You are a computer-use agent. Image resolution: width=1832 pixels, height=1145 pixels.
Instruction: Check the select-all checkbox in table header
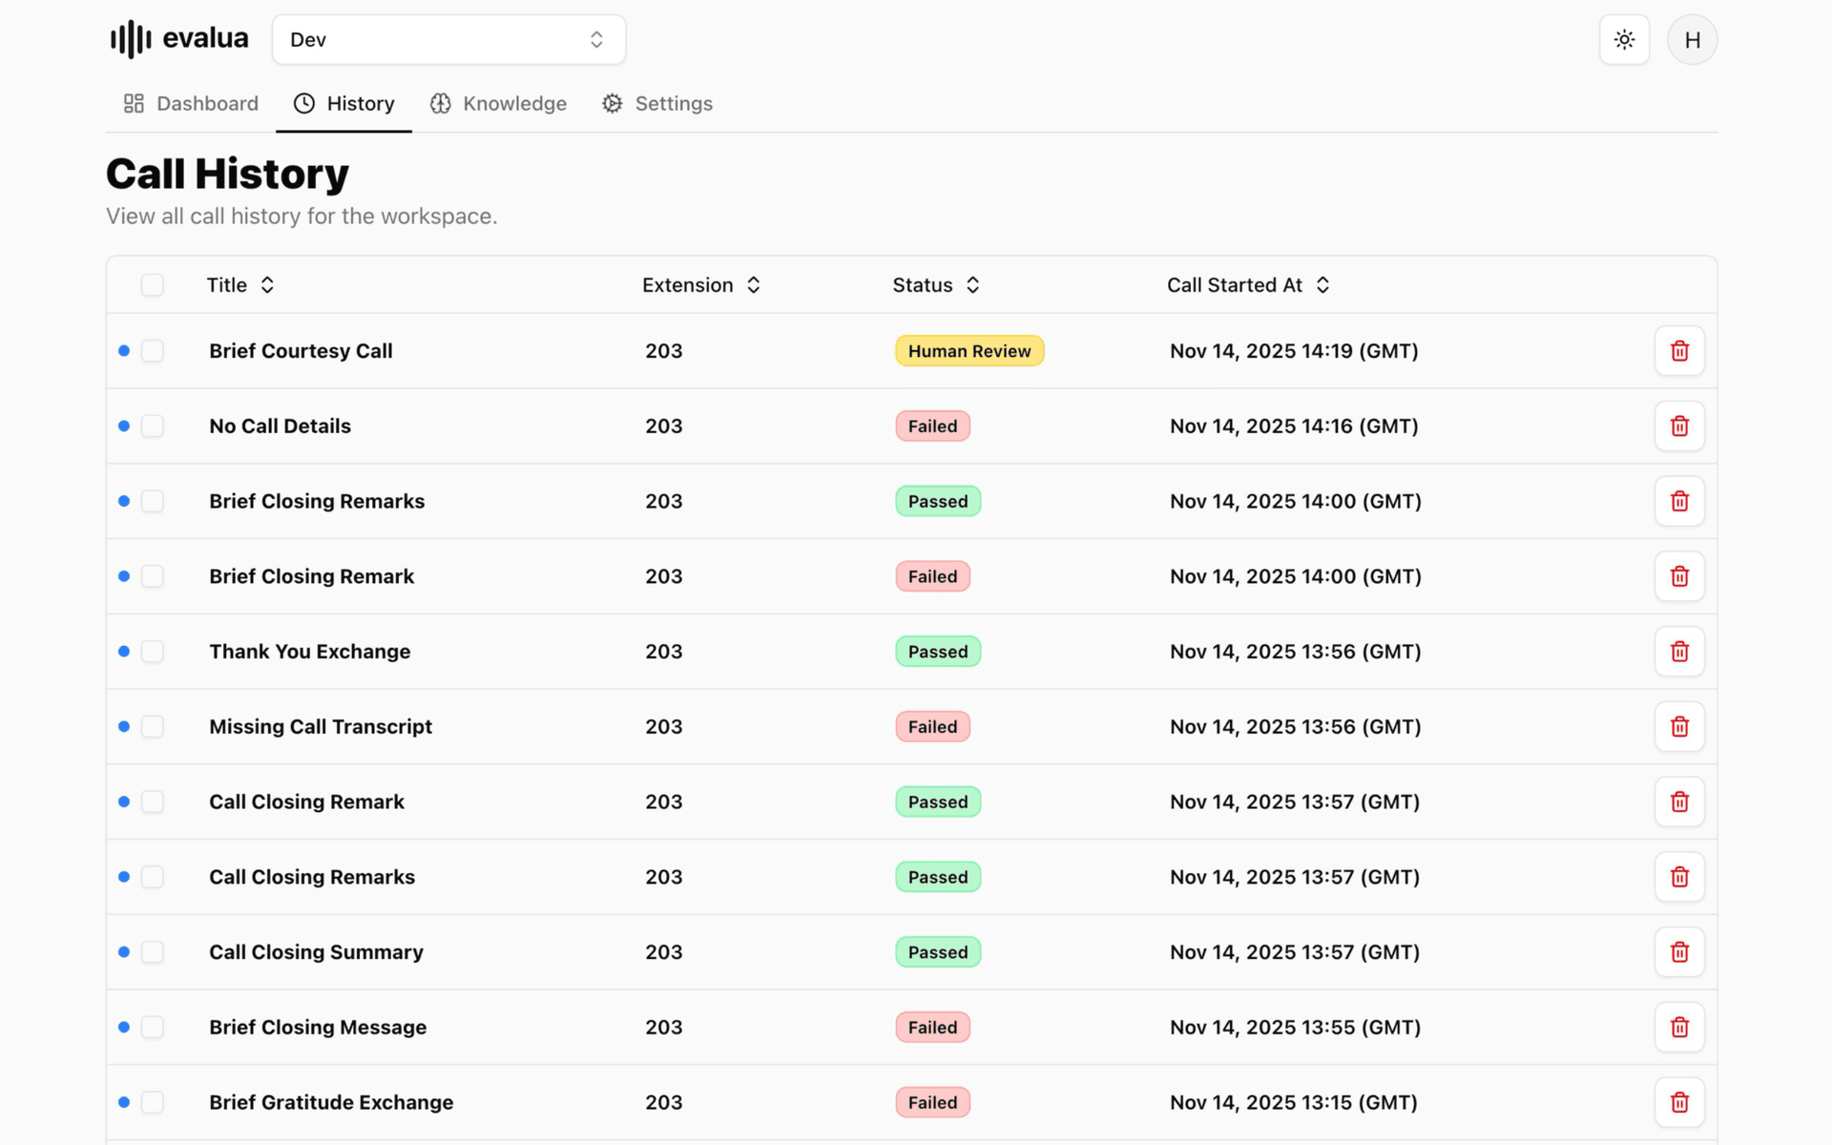coord(152,284)
